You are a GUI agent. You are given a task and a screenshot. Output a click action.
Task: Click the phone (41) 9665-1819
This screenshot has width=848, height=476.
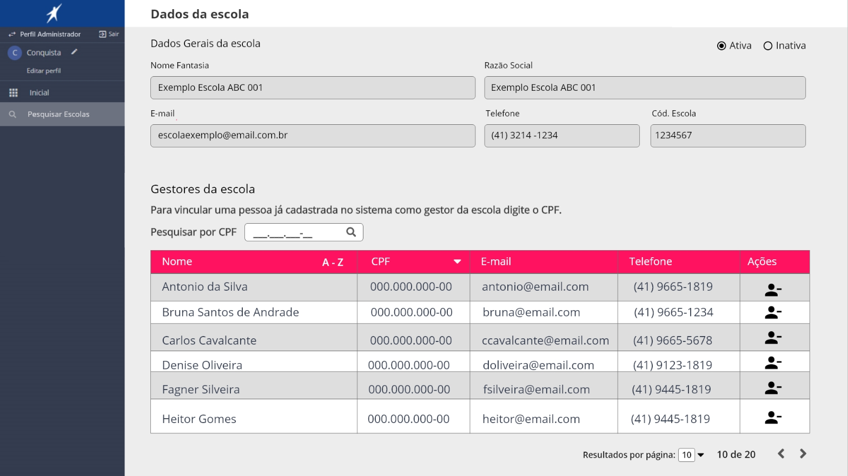(x=673, y=287)
